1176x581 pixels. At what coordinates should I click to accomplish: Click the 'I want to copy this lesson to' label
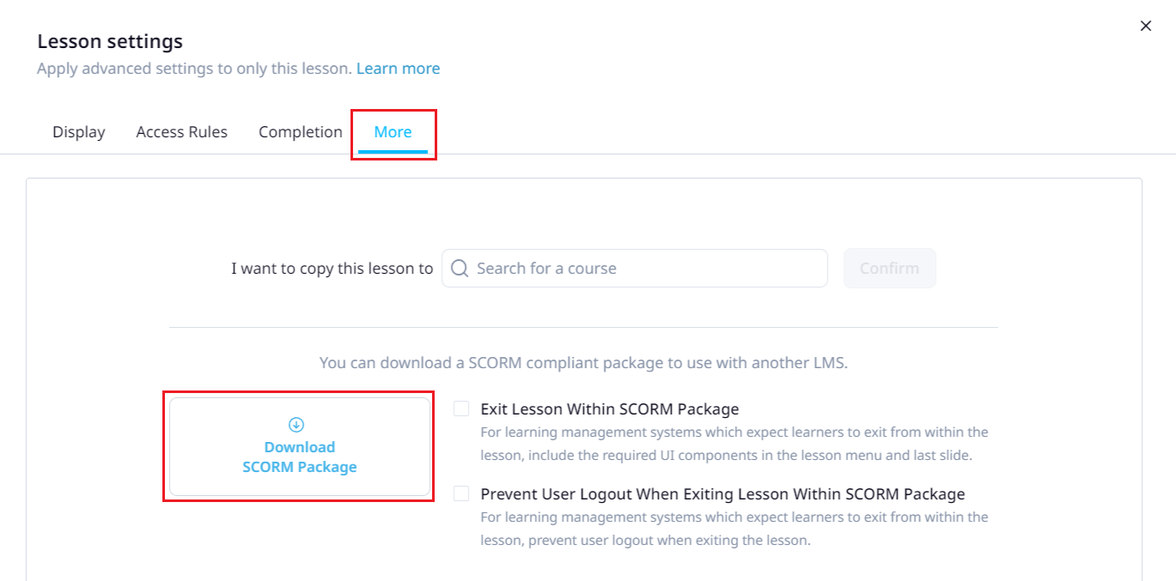332,269
